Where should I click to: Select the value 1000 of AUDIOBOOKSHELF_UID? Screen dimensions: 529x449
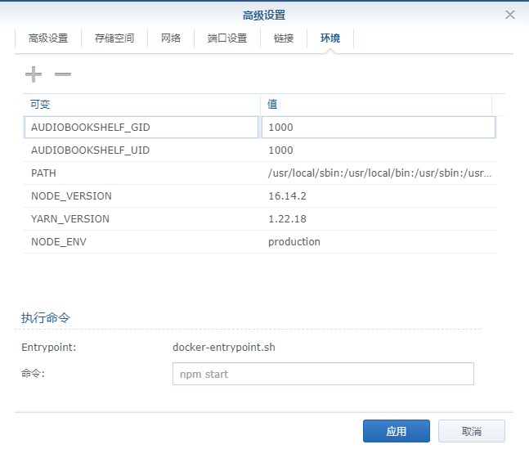pyautogui.click(x=280, y=150)
